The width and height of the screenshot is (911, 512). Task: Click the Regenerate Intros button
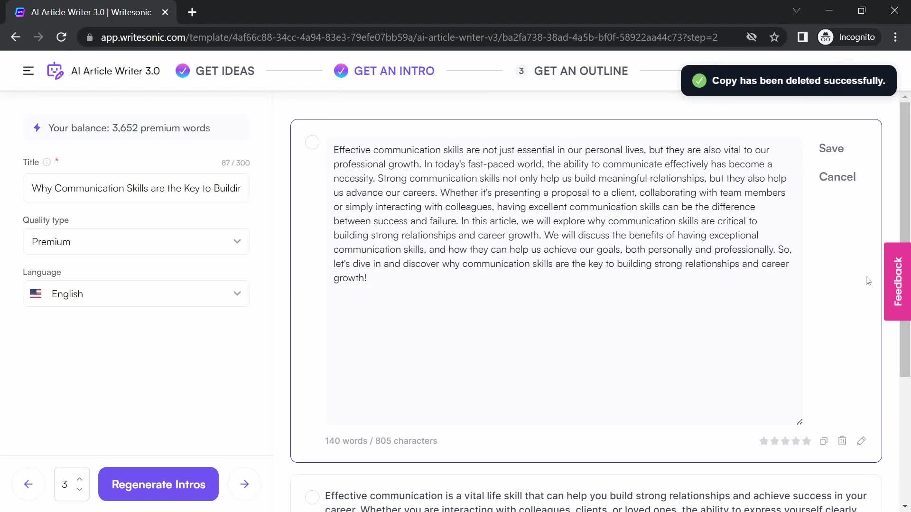point(158,484)
